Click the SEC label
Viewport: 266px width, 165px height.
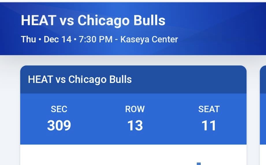pos(59,109)
